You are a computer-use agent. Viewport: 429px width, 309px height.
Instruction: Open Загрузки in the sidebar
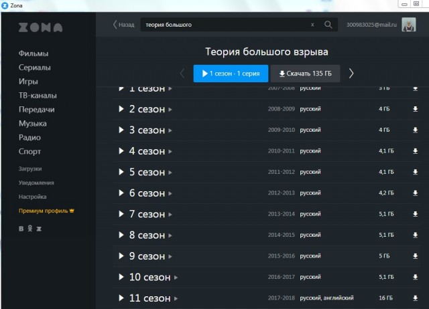click(30, 169)
